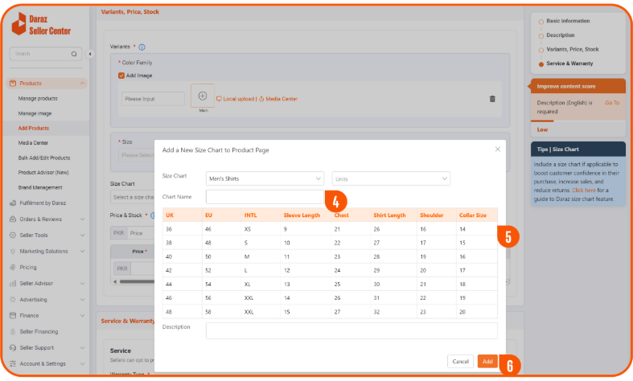Open the Men's Shirts size chart dropdown
Viewport: 633px width, 381px height.
point(265,178)
